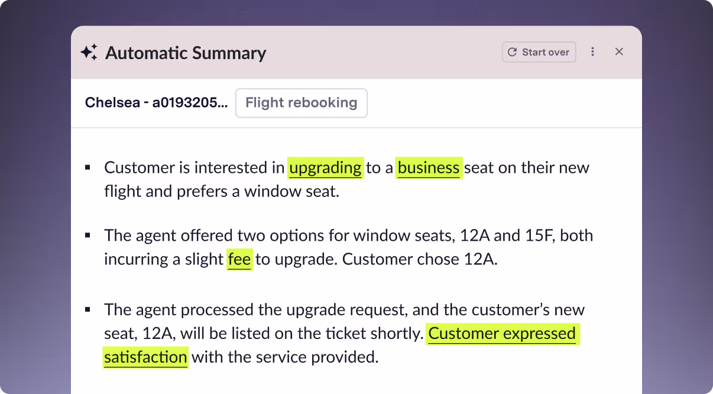Expand the truncated conversation ID Chelsea - a0193205
This screenshot has width=713, height=394.
pyautogui.click(x=157, y=102)
